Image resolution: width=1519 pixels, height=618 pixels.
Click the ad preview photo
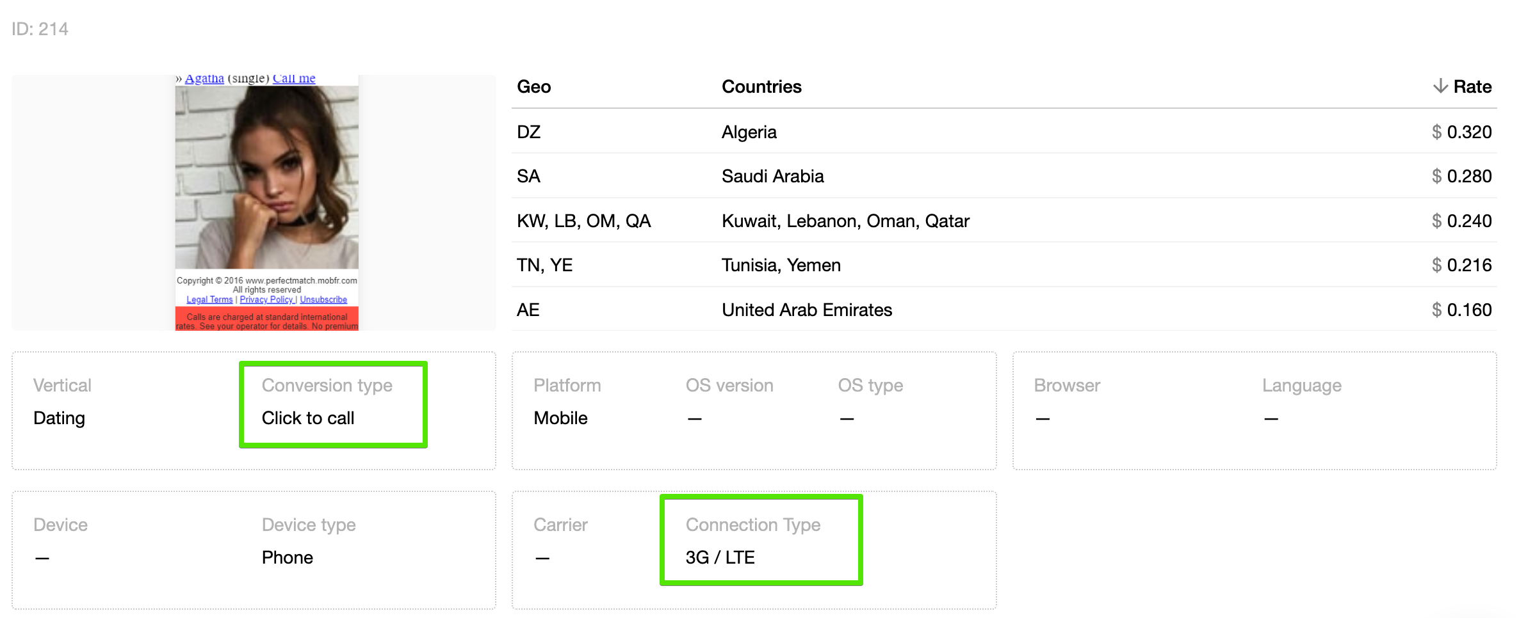pos(266,178)
